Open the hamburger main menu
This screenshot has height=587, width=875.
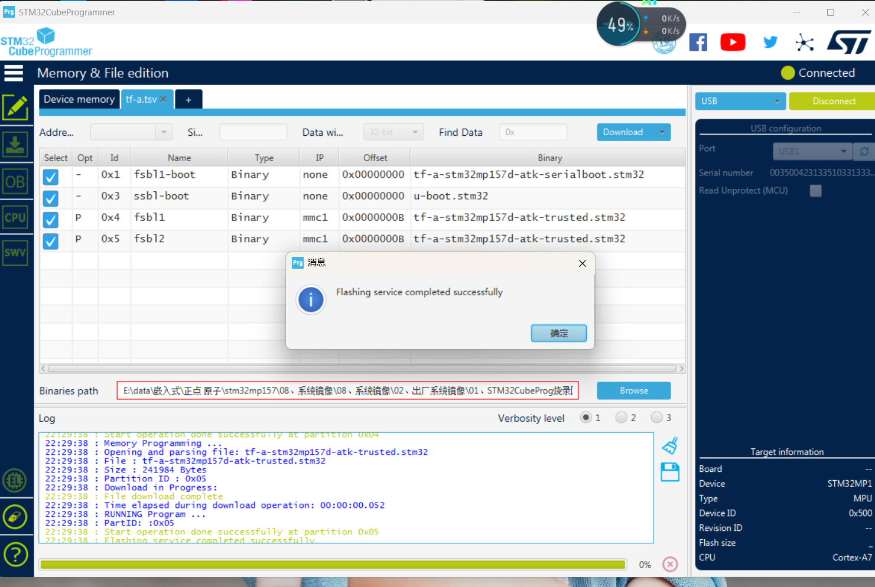pos(14,73)
